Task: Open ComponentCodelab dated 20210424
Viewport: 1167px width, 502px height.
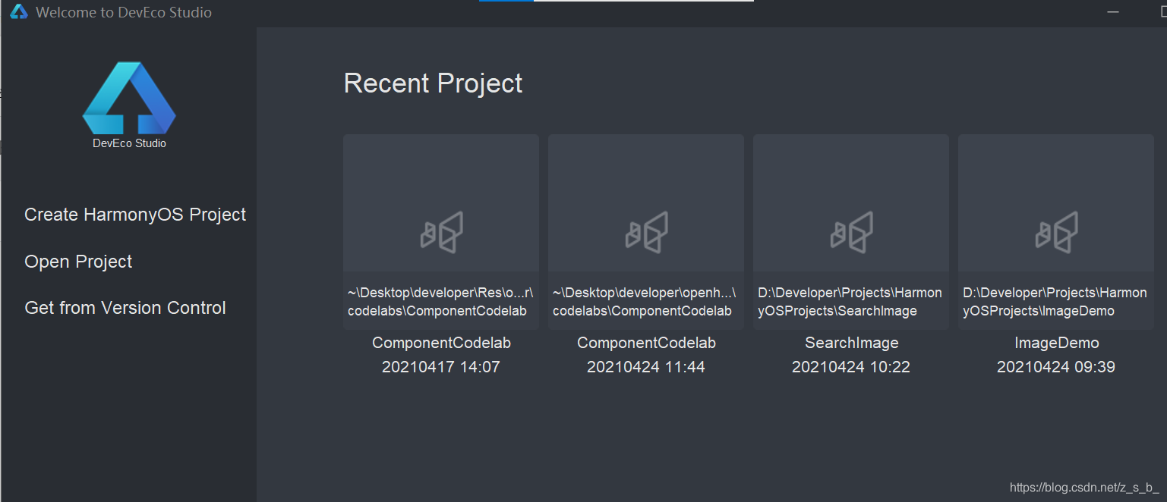Action: pyautogui.click(x=645, y=342)
